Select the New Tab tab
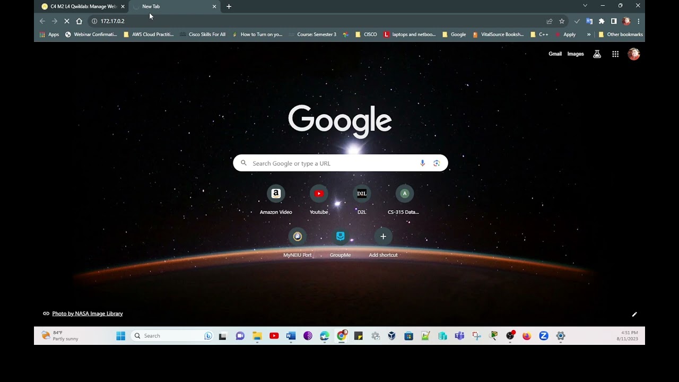Viewport: 679px width, 382px height. tap(173, 6)
